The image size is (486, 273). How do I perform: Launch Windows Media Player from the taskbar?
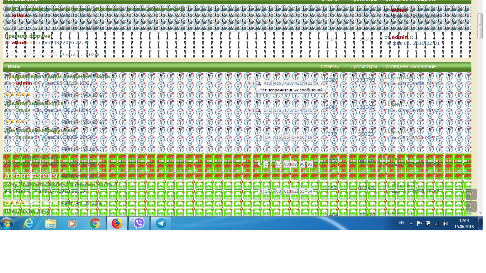(x=73, y=224)
